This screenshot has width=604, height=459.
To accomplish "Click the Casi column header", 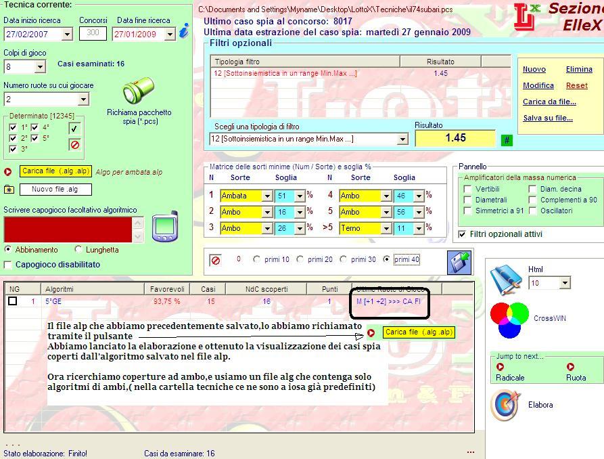I will click(x=208, y=289).
